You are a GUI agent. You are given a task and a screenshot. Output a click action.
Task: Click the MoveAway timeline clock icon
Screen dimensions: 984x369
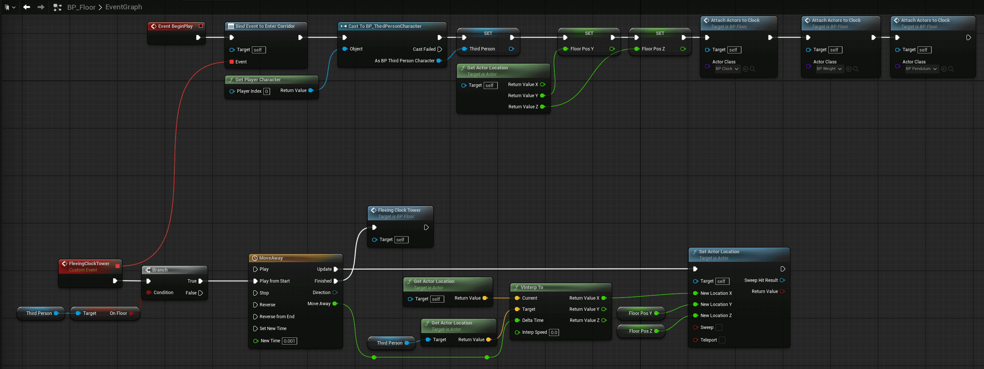(x=255, y=258)
